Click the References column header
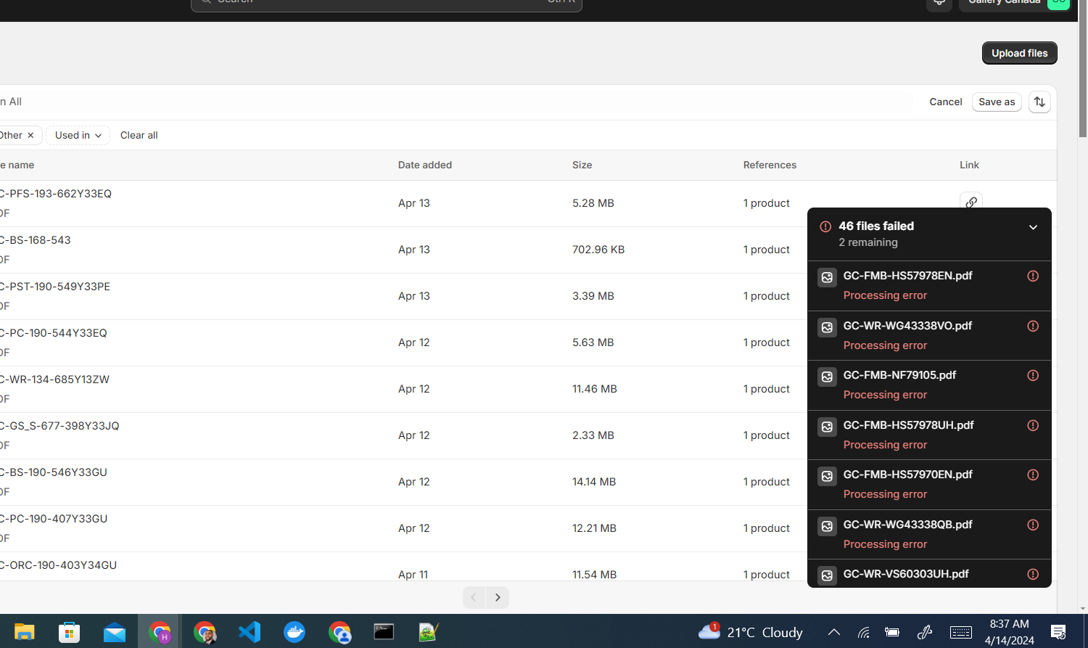Viewport: 1088px width, 648px height. [770, 165]
